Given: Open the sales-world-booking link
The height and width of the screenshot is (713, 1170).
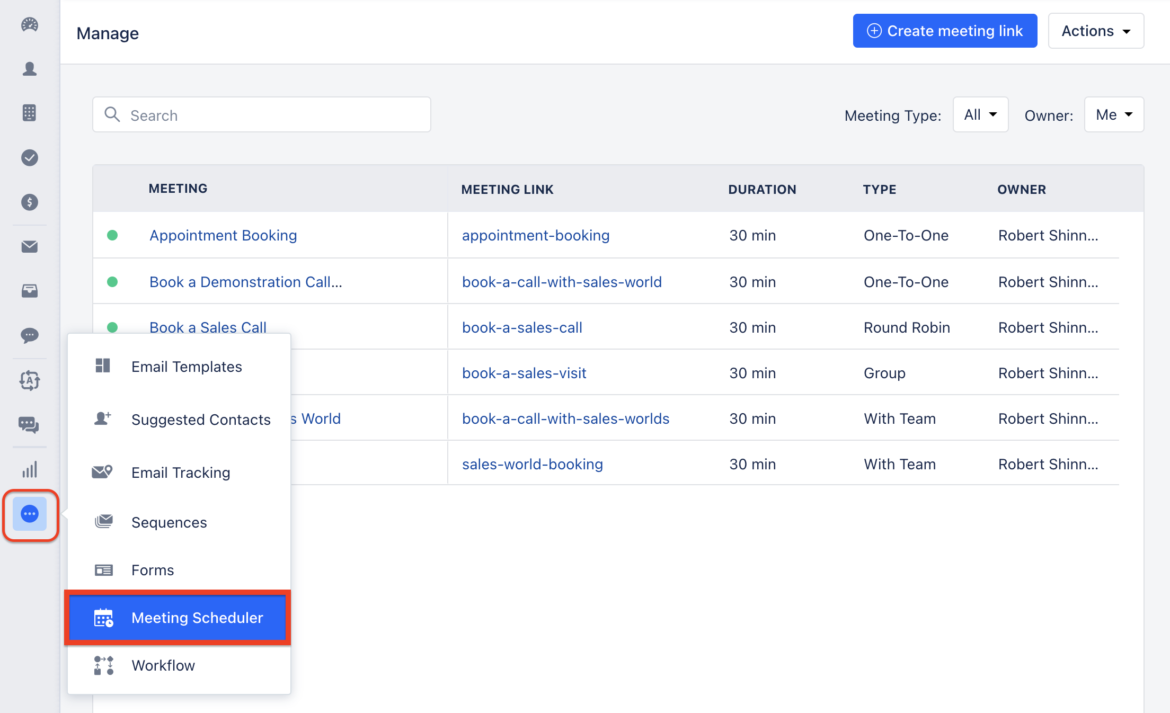Looking at the screenshot, I should 533,464.
